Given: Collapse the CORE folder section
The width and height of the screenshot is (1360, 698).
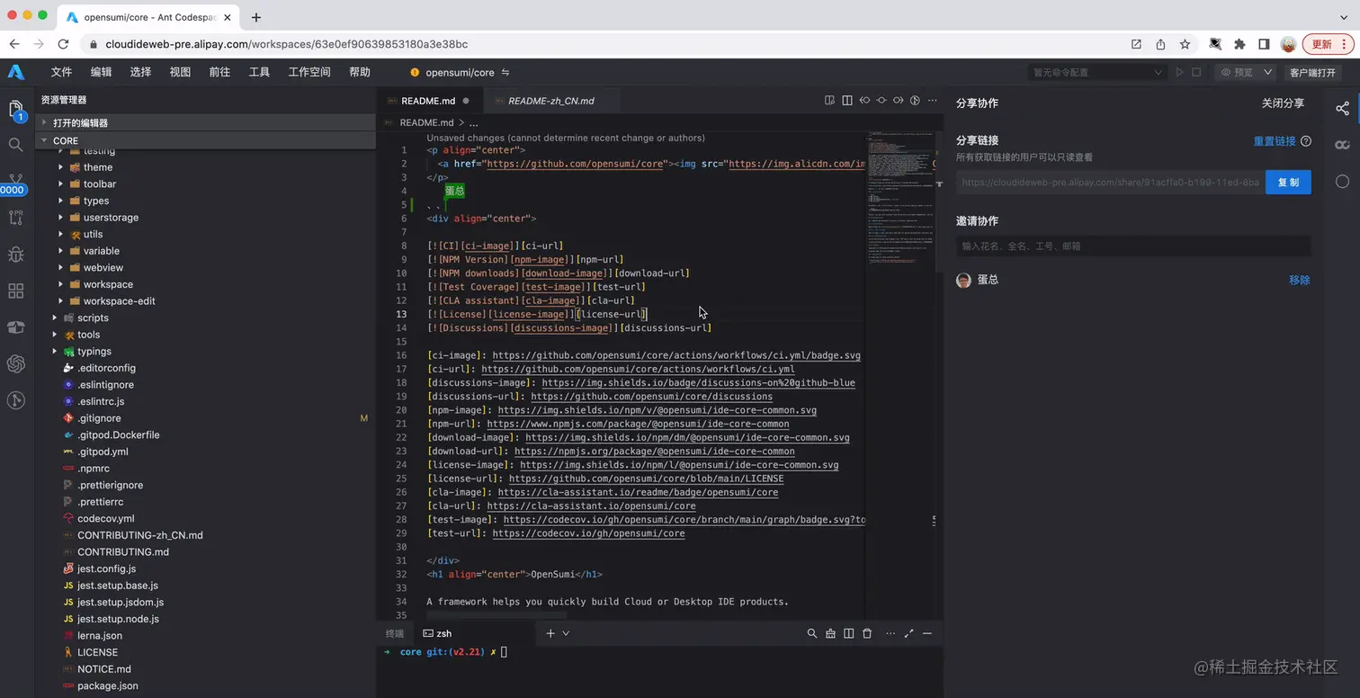Looking at the screenshot, I should tap(206, 140).
